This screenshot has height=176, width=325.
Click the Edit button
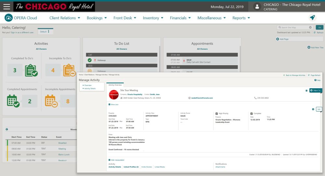(319, 109)
